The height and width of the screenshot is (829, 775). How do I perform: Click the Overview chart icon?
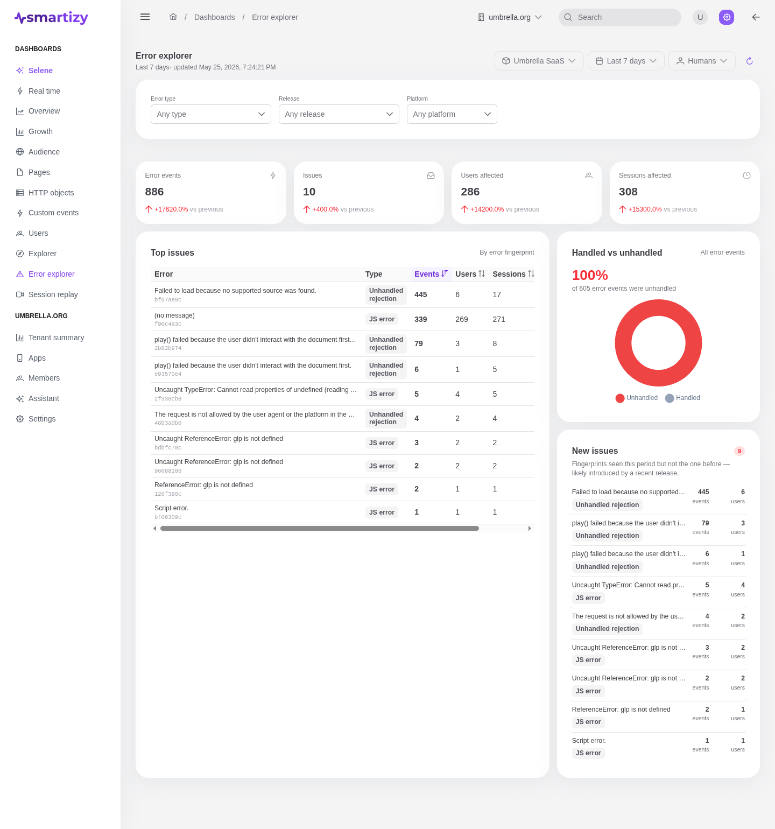(x=20, y=111)
